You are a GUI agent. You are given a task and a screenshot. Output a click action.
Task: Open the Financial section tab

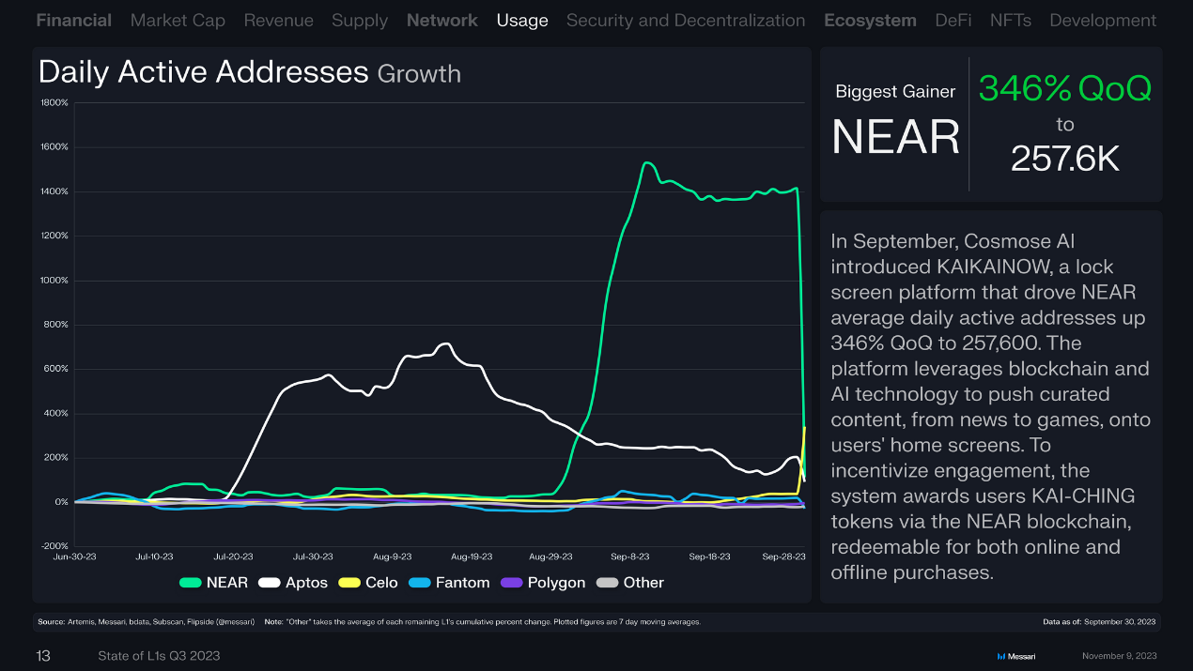coord(73,20)
